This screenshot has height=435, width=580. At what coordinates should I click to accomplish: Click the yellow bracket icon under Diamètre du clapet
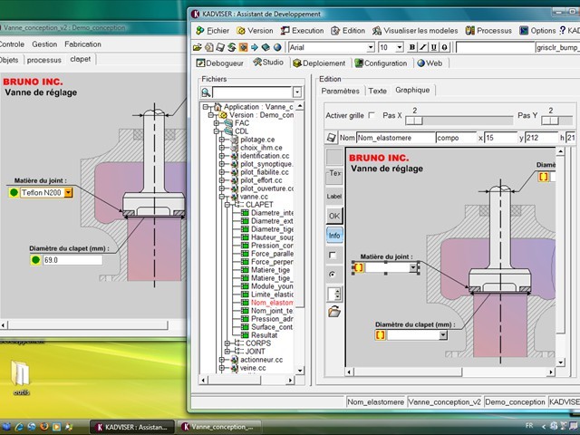coord(381,335)
